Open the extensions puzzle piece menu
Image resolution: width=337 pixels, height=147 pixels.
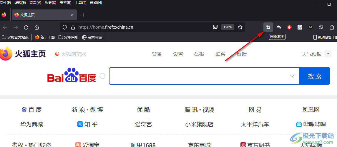pos(332,27)
